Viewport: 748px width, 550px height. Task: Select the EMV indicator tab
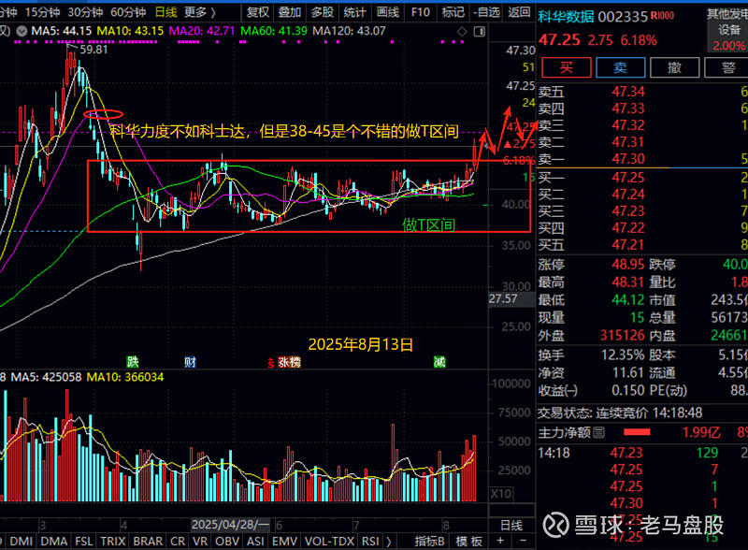click(284, 541)
